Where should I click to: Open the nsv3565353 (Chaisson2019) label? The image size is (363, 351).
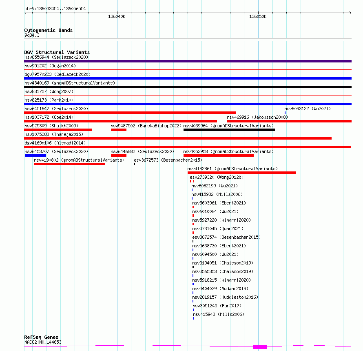pyautogui.click(x=223, y=271)
